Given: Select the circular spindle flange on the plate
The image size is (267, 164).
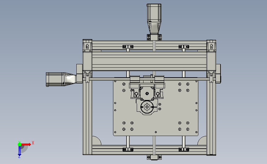Looking at the screenshot, I should pyautogui.click(x=147, y=107).
